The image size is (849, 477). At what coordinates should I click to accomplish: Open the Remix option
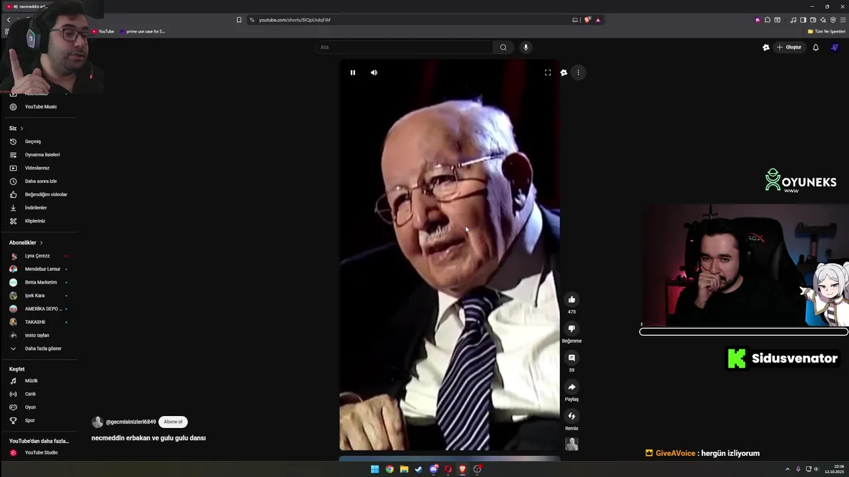(x=572, y=416)
